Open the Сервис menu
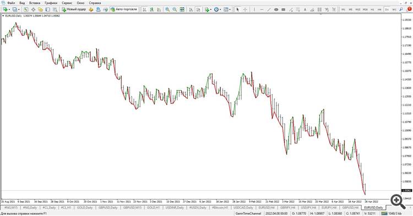The height and width of the screenshot is (216, 413). click(67, 3)
